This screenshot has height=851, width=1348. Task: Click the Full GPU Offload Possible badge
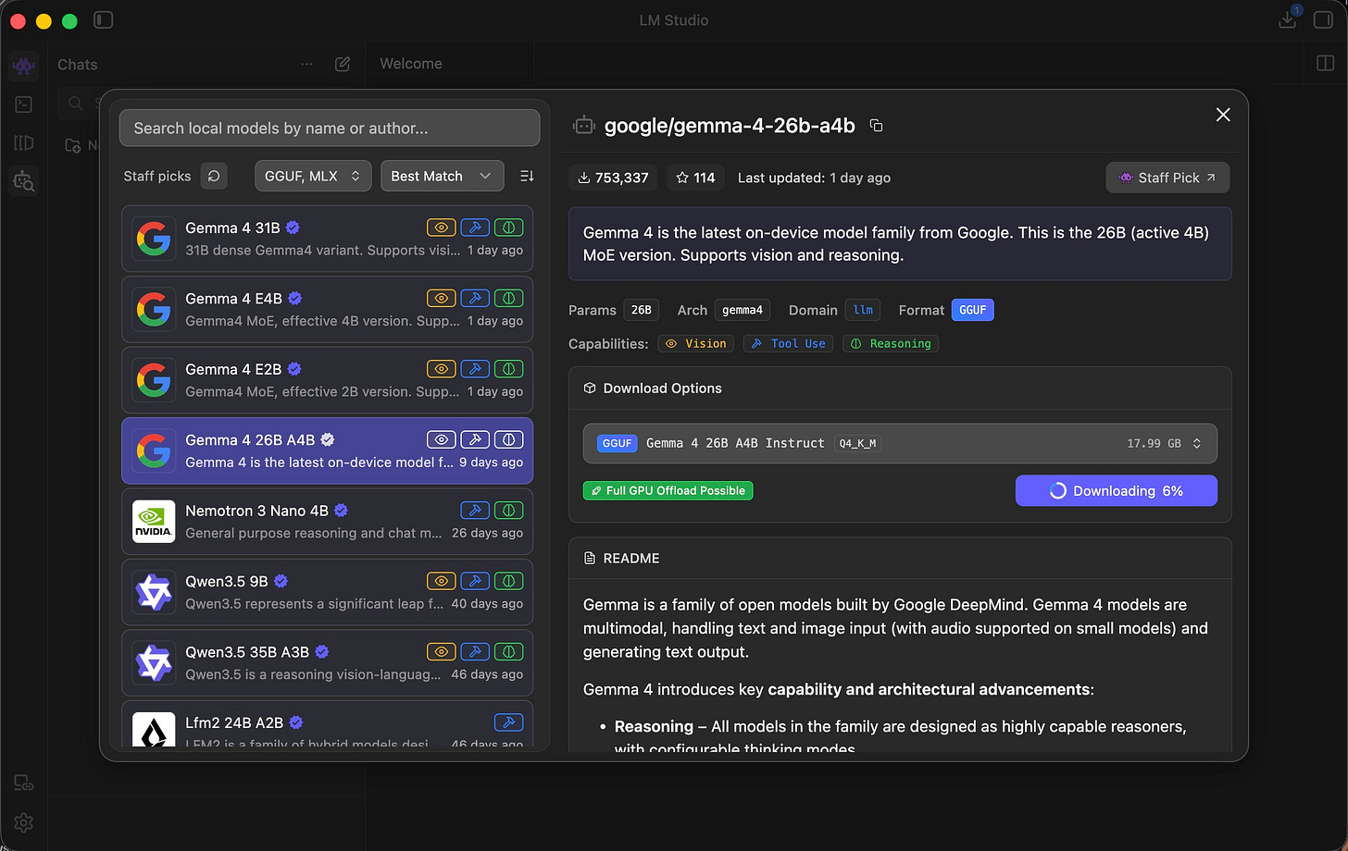point(668,490)
